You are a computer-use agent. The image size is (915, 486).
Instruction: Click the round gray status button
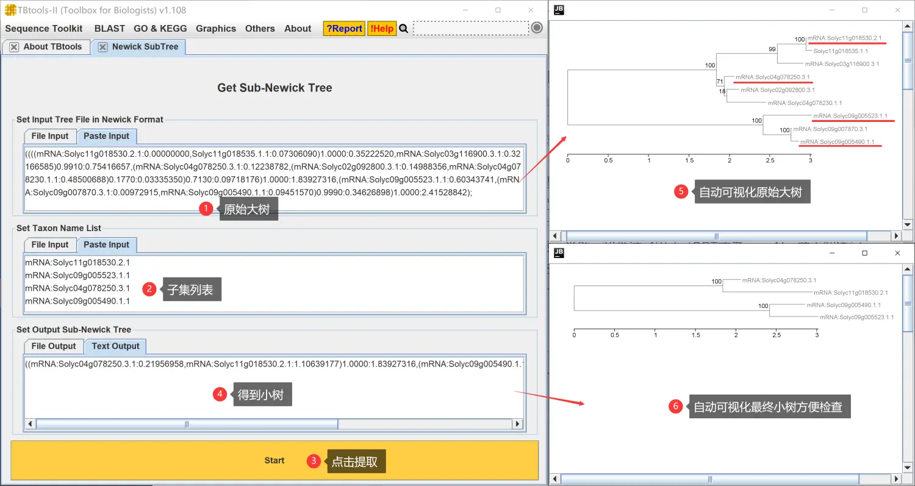tap(537, 28)
